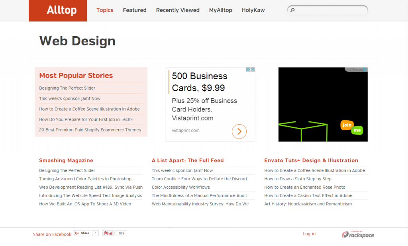Click the Alltop logo
This screenshot has width=408, height=246.
point(58,11)
